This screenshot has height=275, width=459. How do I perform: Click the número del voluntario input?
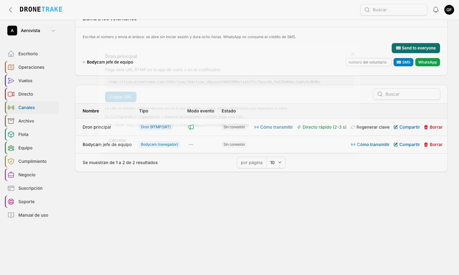pyautogui.click(x=369, y=62)
